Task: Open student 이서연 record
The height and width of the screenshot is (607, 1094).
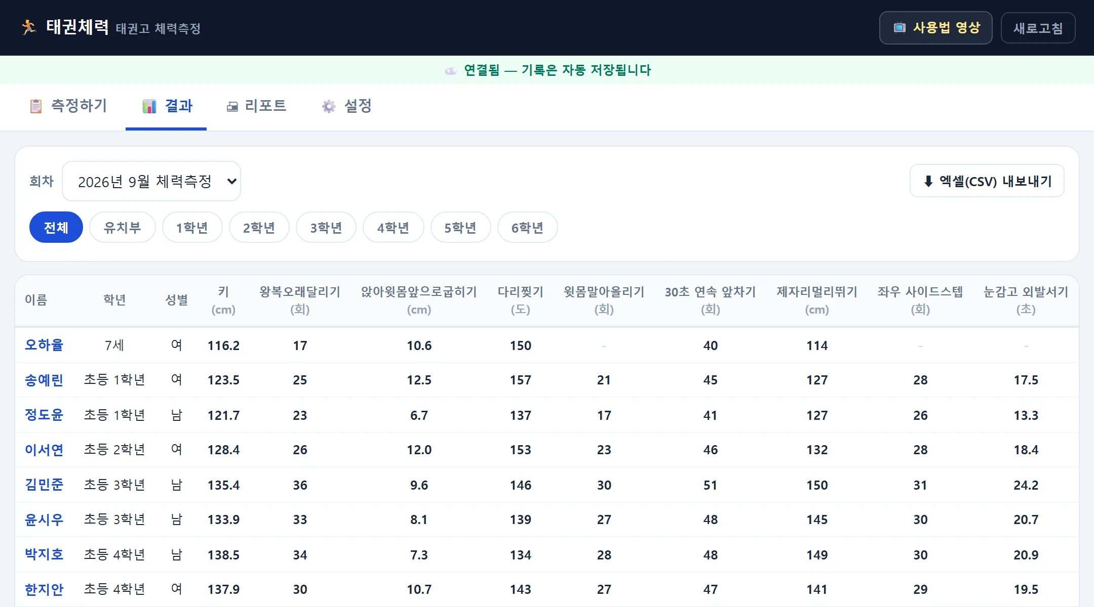Action: click(44, 449)
